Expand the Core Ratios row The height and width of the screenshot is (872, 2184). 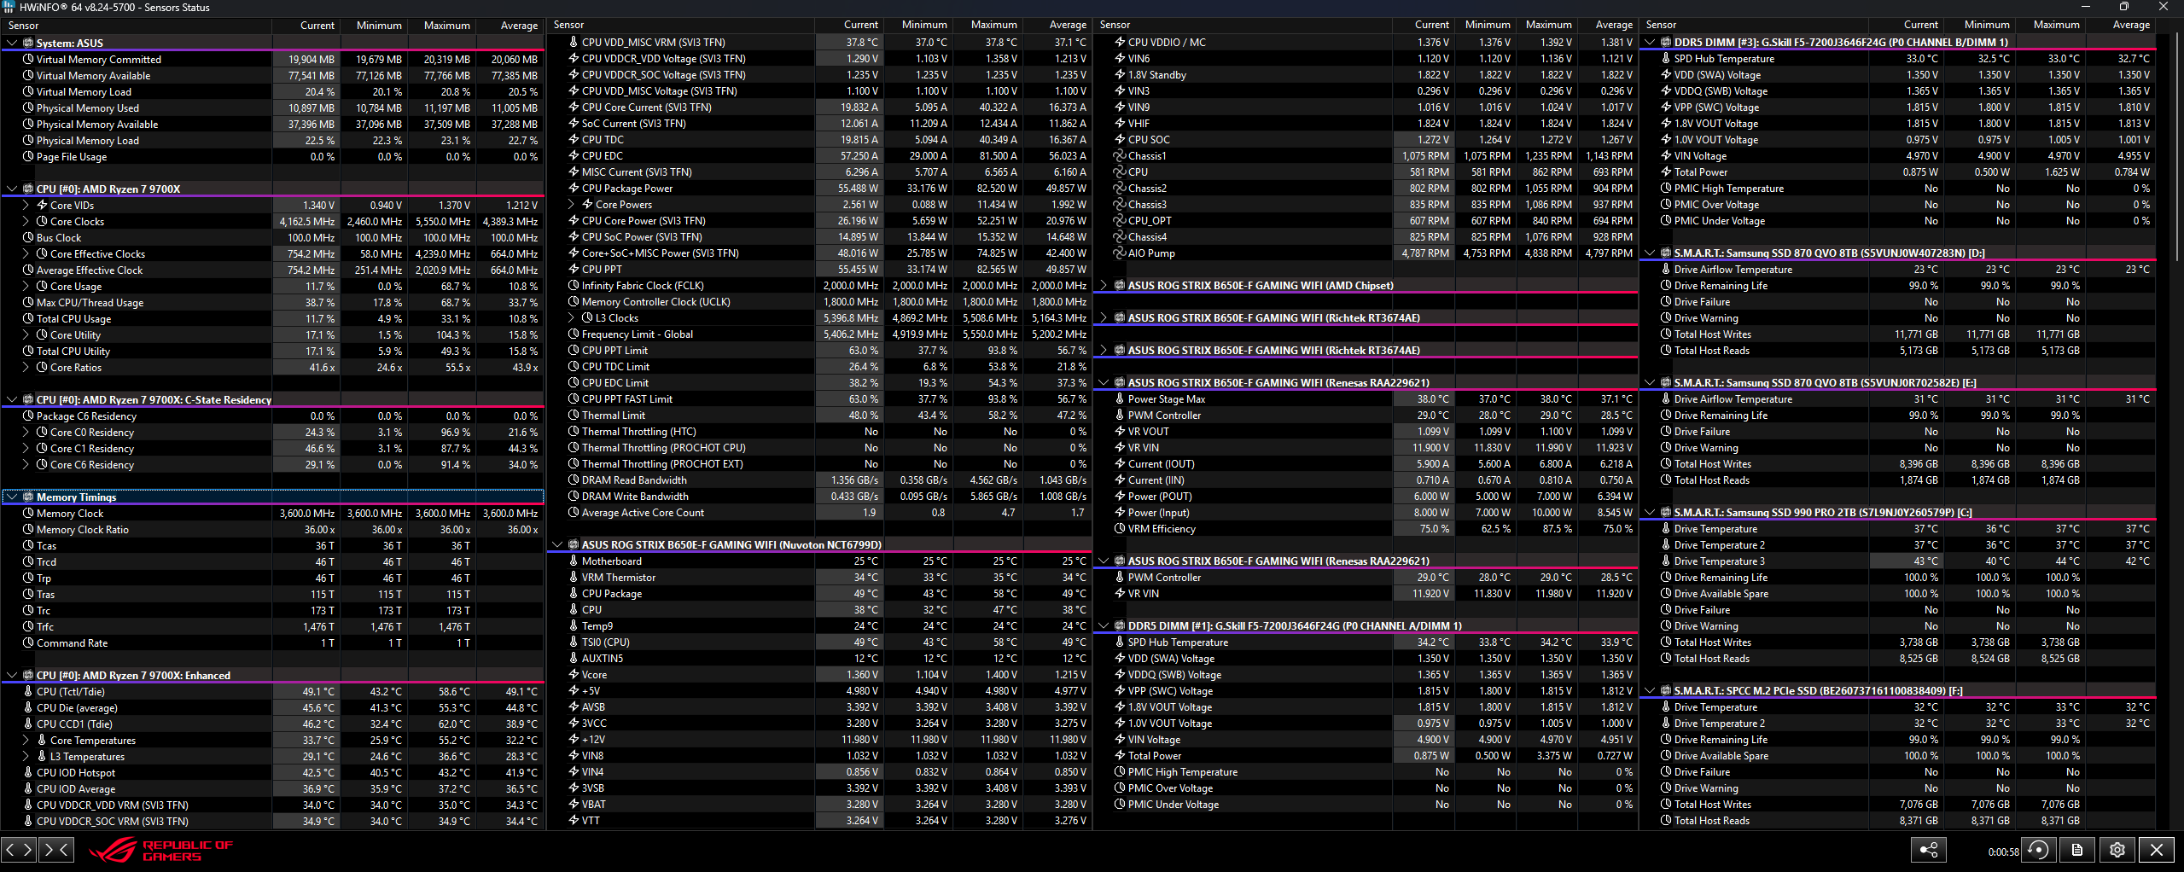pos(26,368)
